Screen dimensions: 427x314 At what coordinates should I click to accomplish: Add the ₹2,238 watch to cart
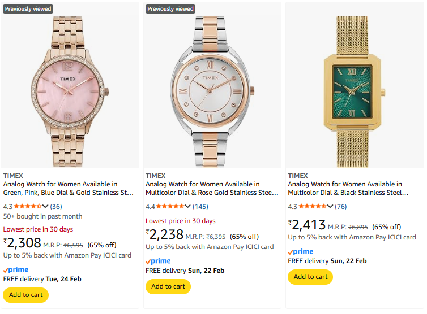(x=168, y=286)
